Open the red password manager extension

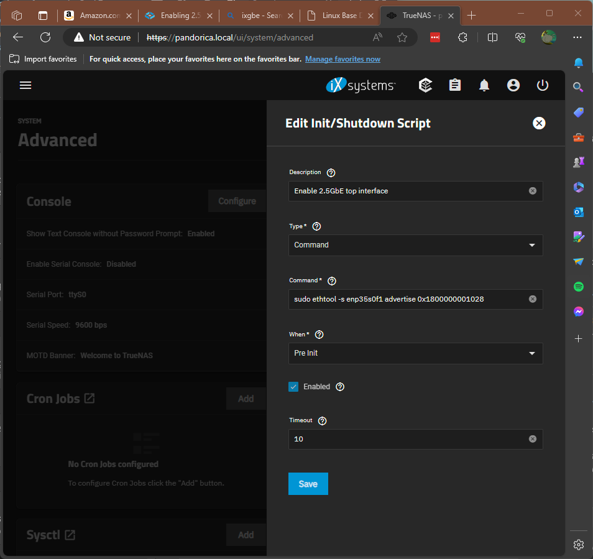pos(435,37)
